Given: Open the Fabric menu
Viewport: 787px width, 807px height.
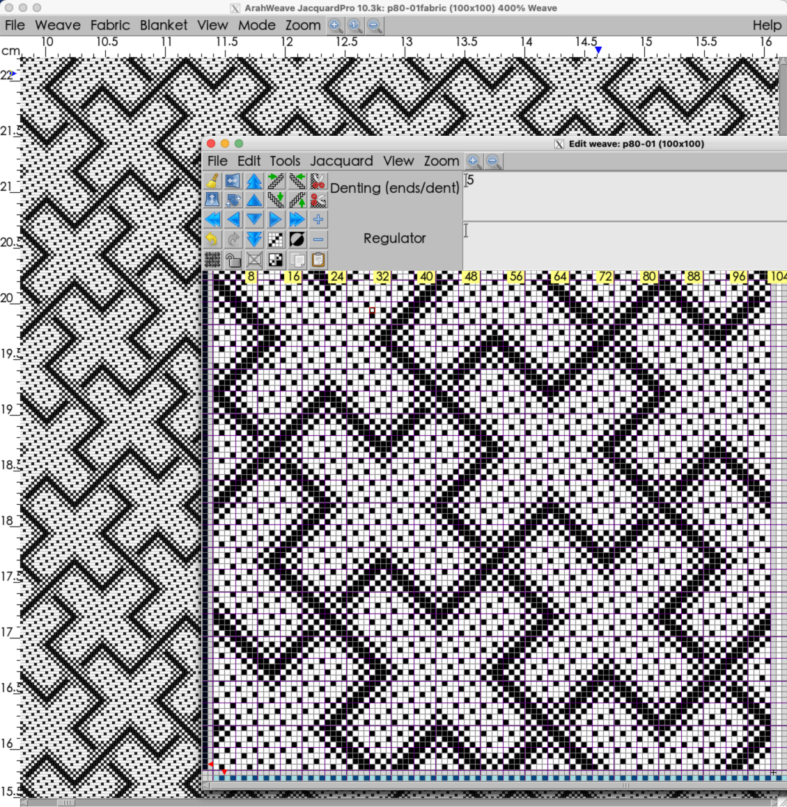Looking at the screenshot, I should 110,25.
